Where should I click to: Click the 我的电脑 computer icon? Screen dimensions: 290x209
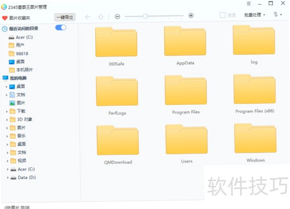[5, 78]
